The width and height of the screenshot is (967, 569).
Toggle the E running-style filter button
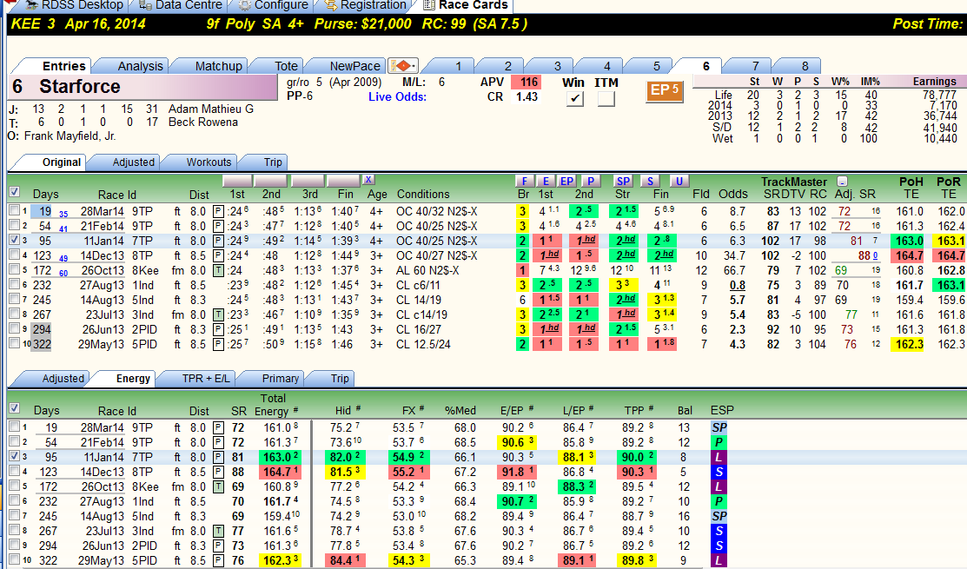pos(545,181)
